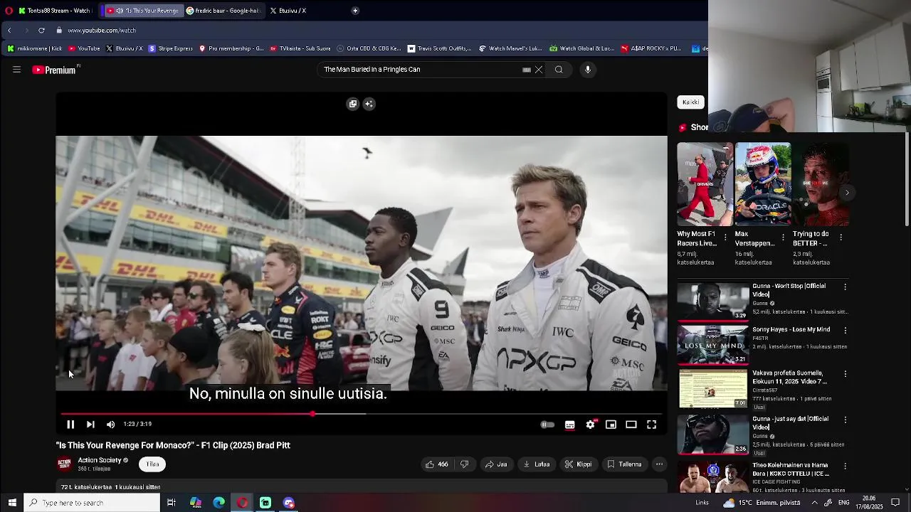Viewport: 911px width, 512px height.
Task: Dislike the video with thumbs down
Action: [464, 464]
